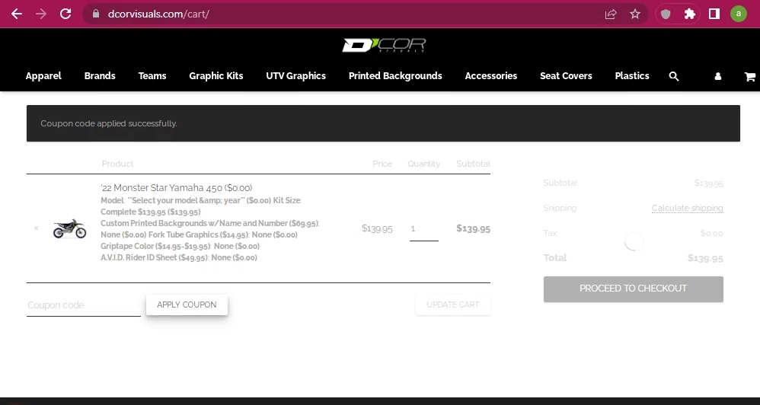
Task: Click the padlock site info icon
Action: 96,14
